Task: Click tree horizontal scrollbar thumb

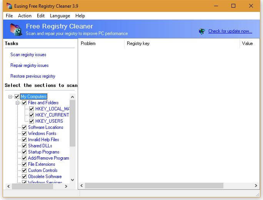Action: coord(32,186)
